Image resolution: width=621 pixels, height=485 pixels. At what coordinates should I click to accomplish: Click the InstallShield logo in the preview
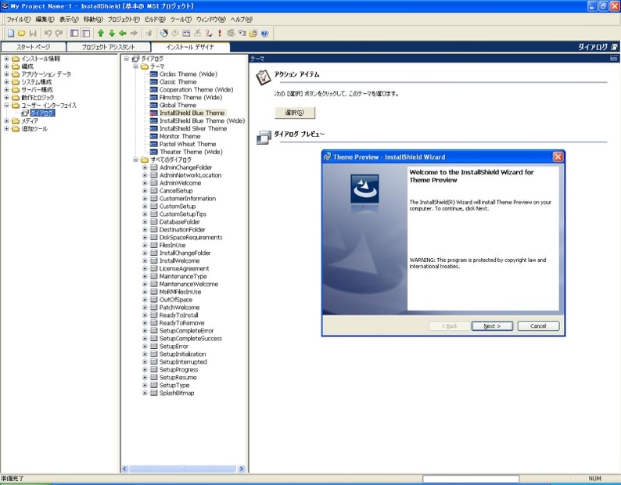pos(364,189)
